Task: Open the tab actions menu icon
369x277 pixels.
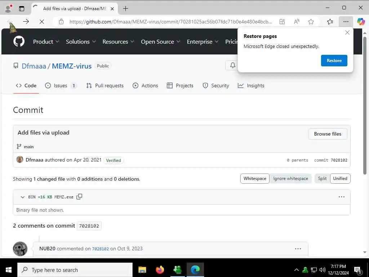Action: point(22,9)
